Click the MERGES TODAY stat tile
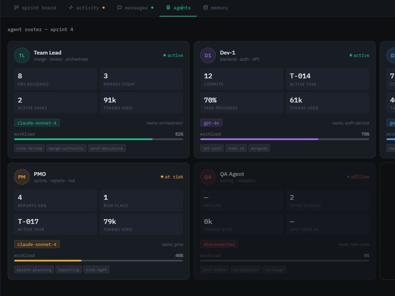Image resolution: width=395 pixels, height=296 pixels. click(141, 79)
